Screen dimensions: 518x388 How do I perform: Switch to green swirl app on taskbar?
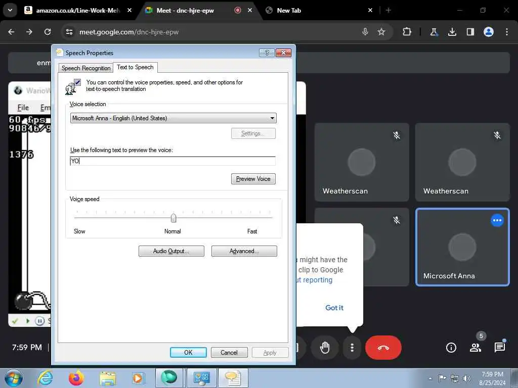click(x=169, y=378)
